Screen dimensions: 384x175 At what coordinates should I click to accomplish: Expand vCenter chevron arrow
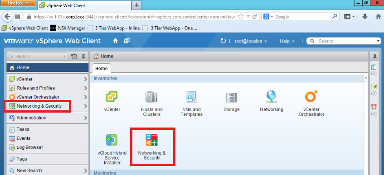pyautogui.click(x=86, y=79)
